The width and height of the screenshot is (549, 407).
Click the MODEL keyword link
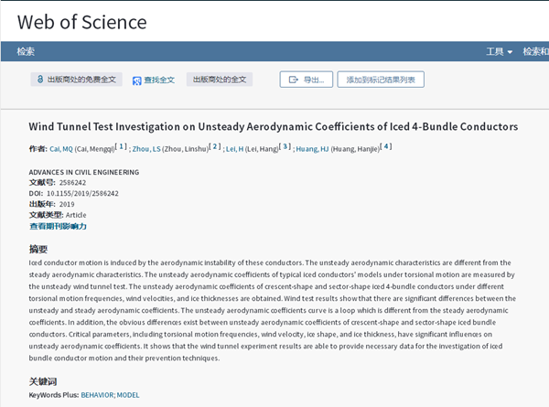(128, 395)
